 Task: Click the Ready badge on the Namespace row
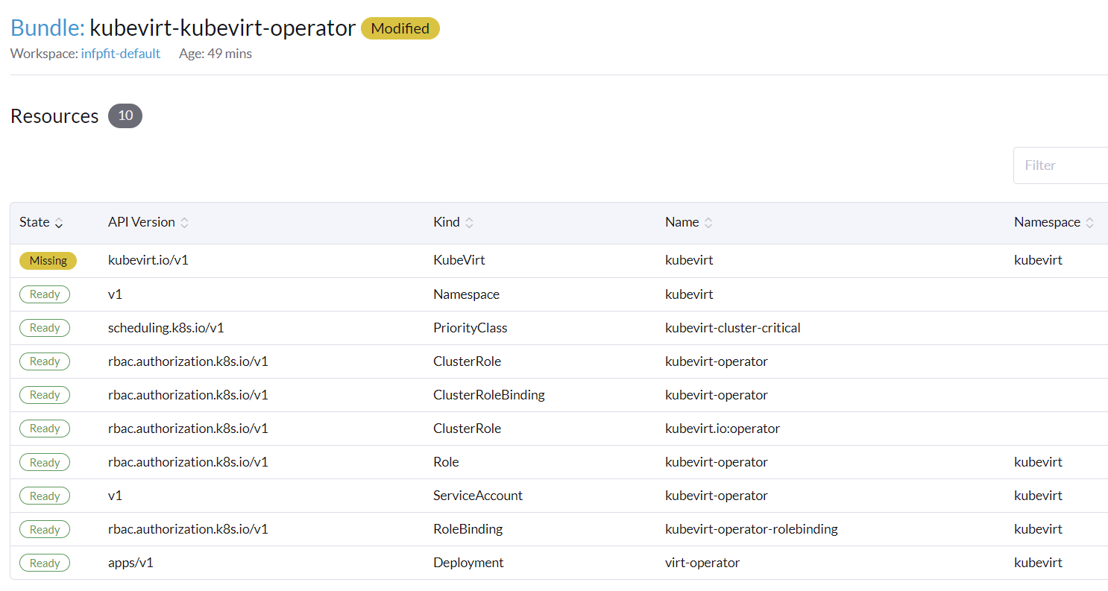(44, 294)
